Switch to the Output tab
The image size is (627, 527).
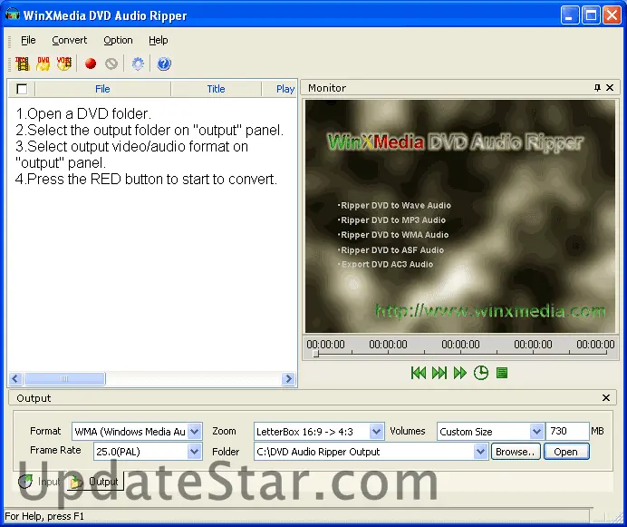tap(95, 482)
